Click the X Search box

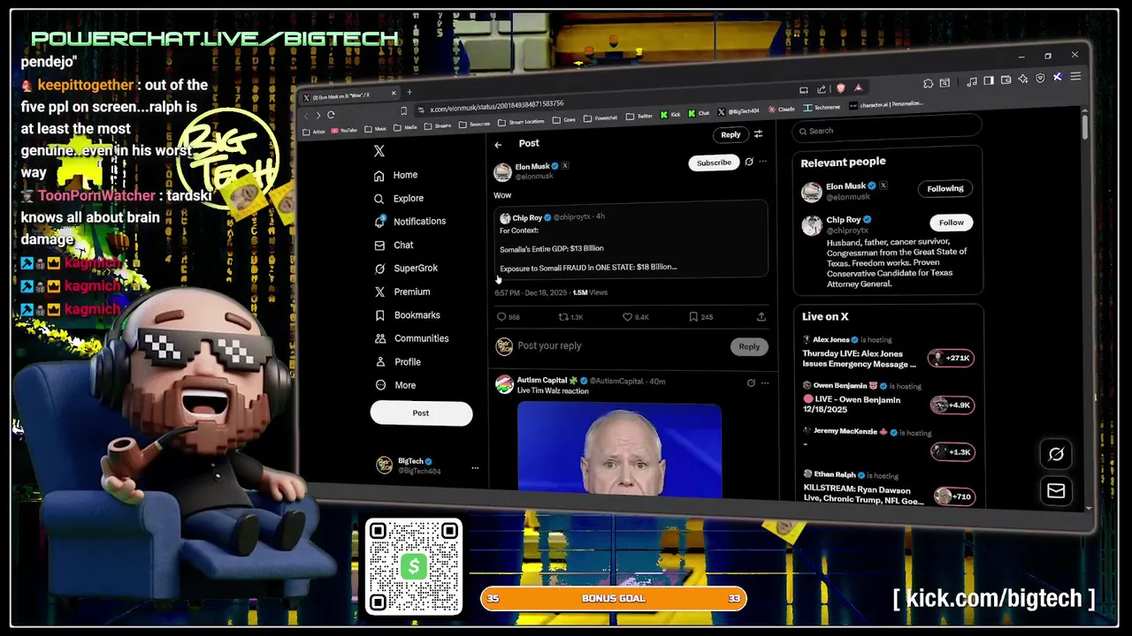coord(887,131)
